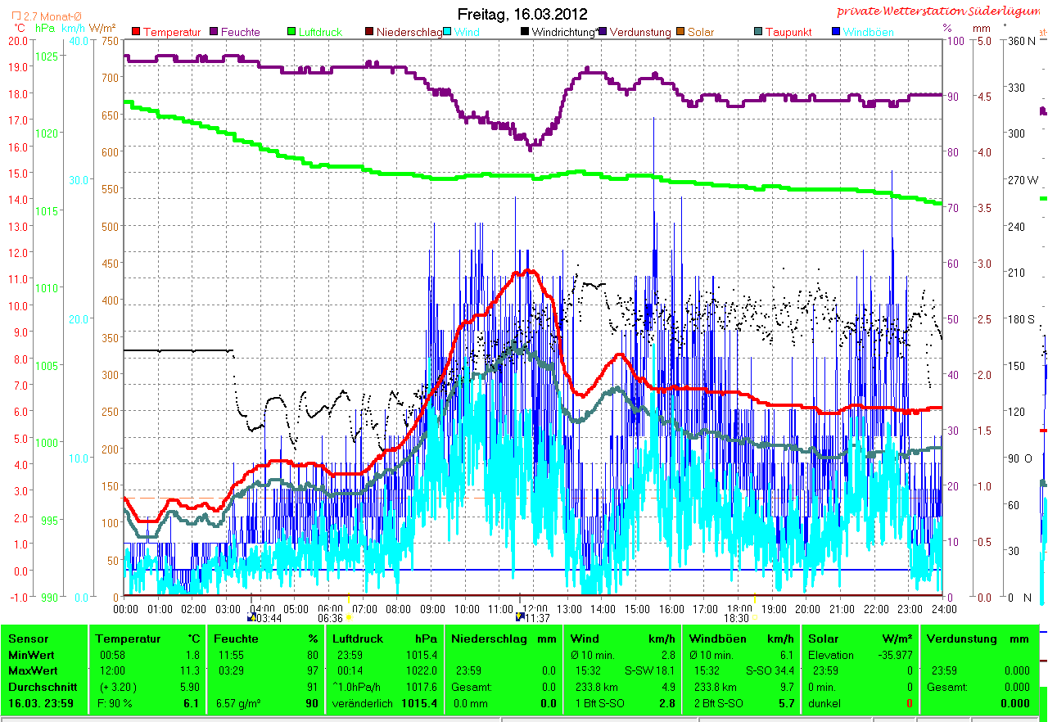The width and height of the screenshot is (1048, 722).
Task: Select the sunset marker at 18:30
Action: pyautogui.click(x=756, y=618)
